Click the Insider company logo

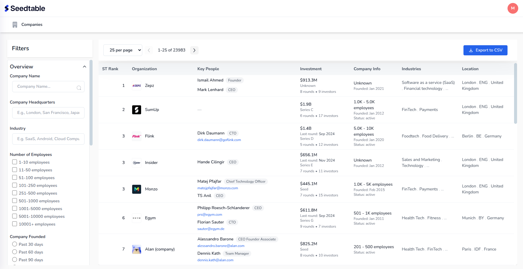(137, 163)
